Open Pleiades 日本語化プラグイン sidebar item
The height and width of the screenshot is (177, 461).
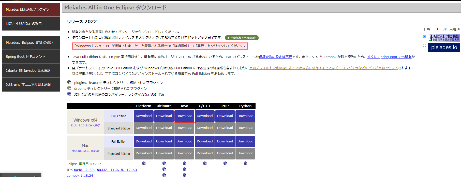[x=31, y=10]
